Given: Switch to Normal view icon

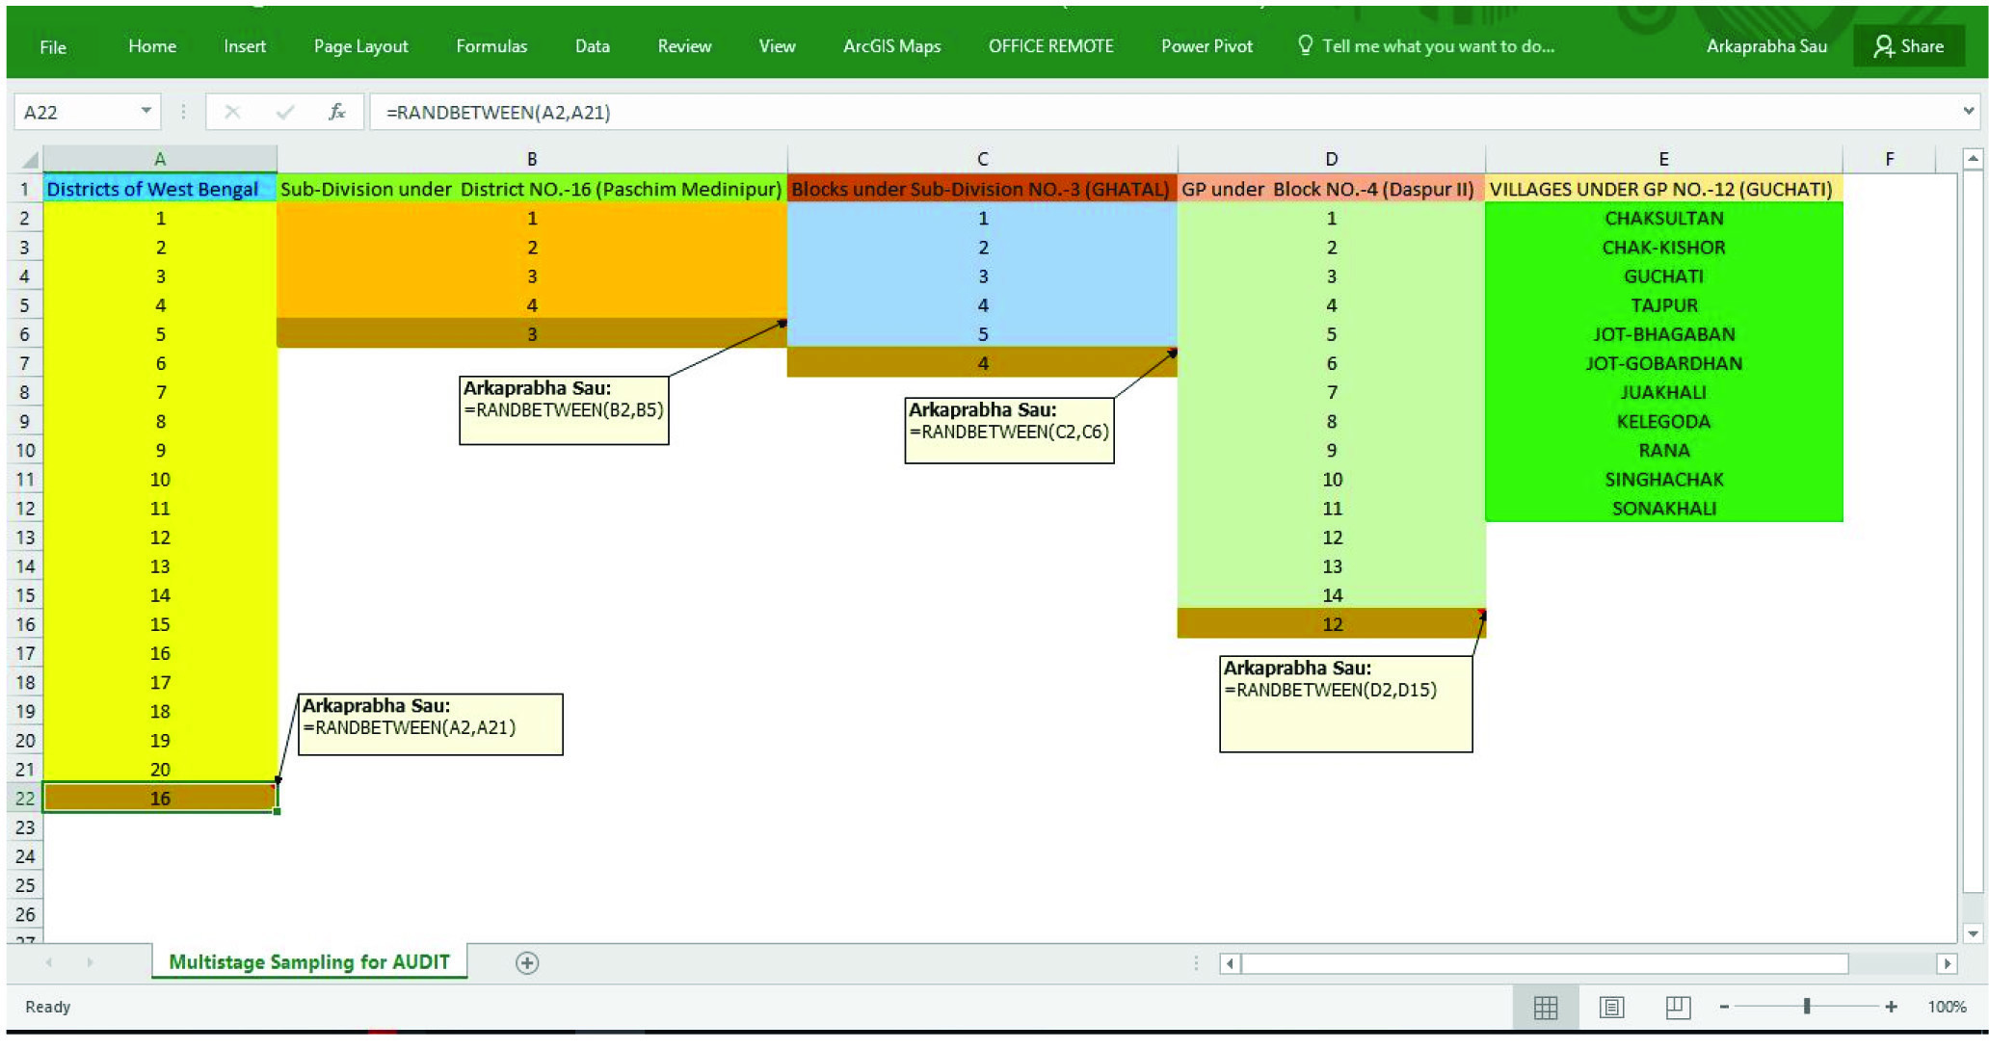Looking at the screenshot, I should point(1545,1007).
